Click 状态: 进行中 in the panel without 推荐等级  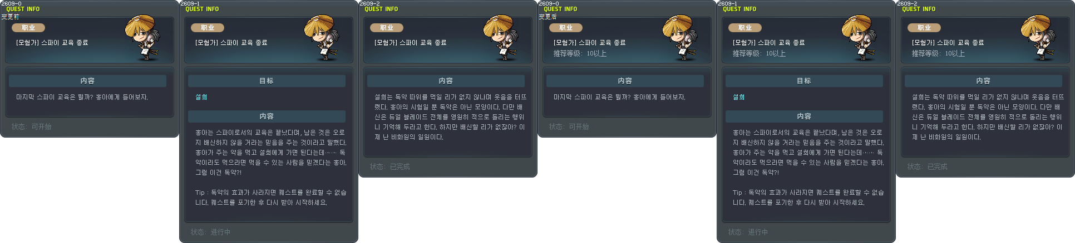pyautogui.click(x=210, y=232)
